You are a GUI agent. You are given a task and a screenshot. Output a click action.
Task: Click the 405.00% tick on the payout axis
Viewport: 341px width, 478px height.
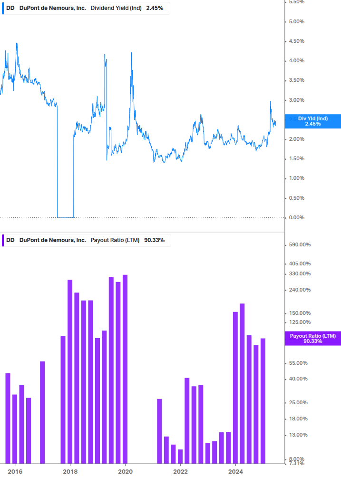[x=300, y=263]
